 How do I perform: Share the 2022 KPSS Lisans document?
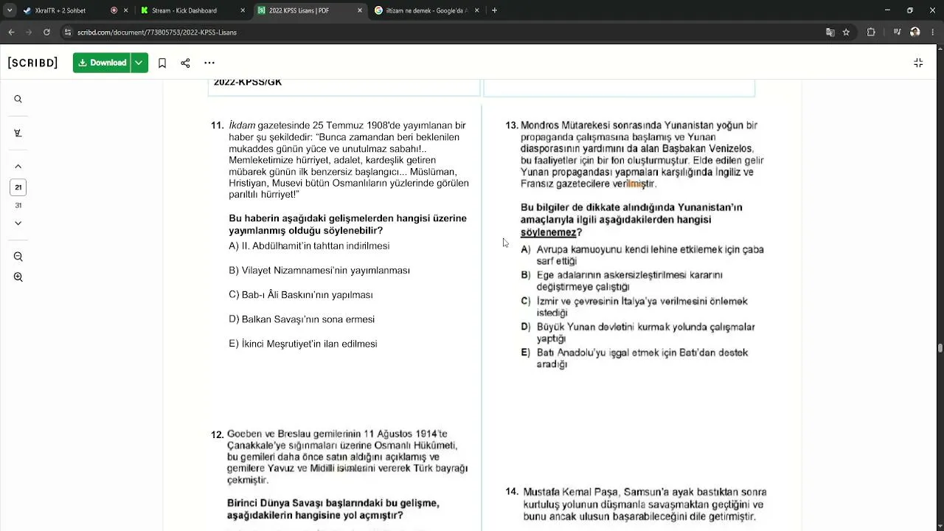click(185, 63)
